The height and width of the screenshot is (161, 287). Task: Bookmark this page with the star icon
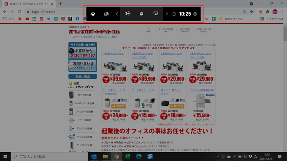[x=252, y=12]
